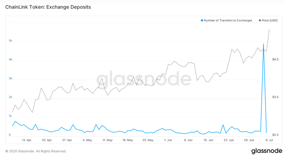Click the copyright Glassnode text
This screenshot has width=285, height=156.
36,151
